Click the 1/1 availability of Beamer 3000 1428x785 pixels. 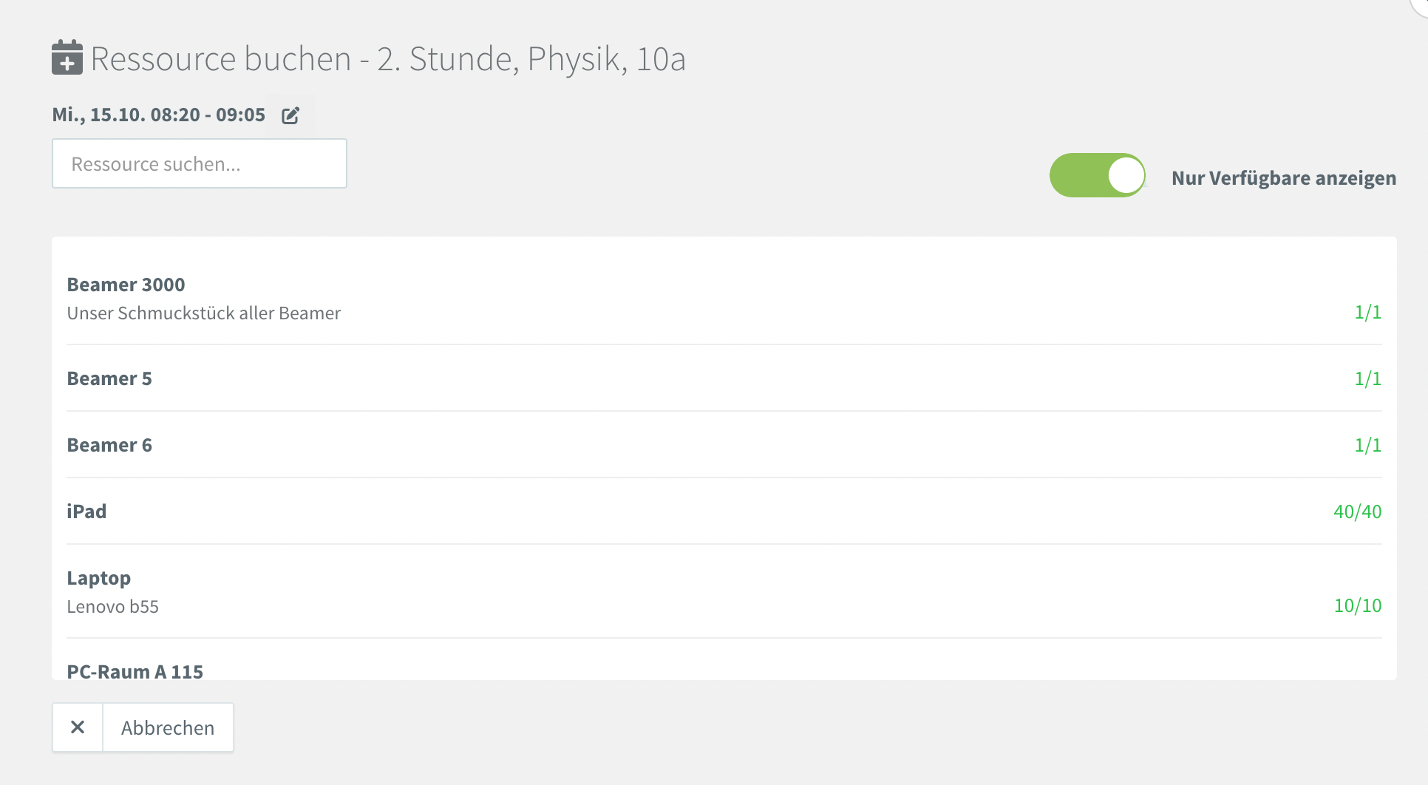pos(1367,312)
